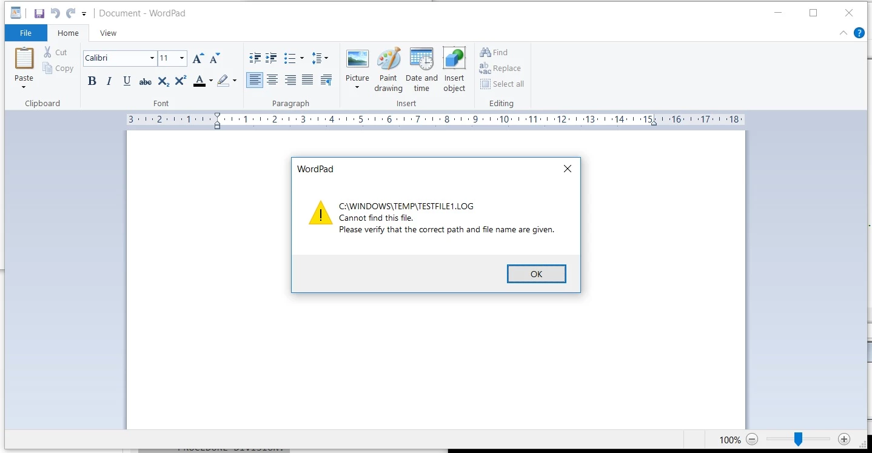Click the bullet list icon
872x453 pixels.
click(x=289, y=58)
